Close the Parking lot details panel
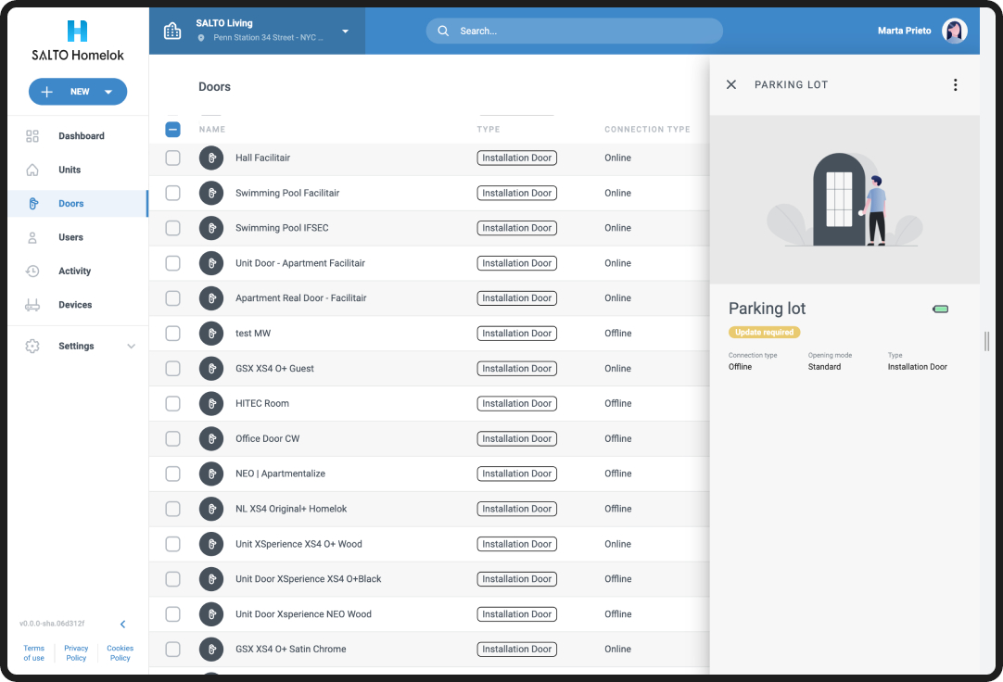1003x682 pixels. coord(730,84)
